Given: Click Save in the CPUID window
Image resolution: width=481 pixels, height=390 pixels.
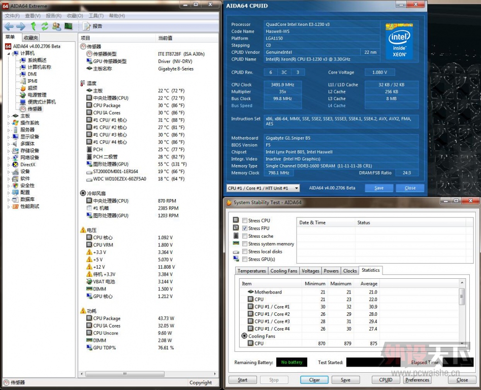Looking at the screenshot, I should [x=379, y=188].
